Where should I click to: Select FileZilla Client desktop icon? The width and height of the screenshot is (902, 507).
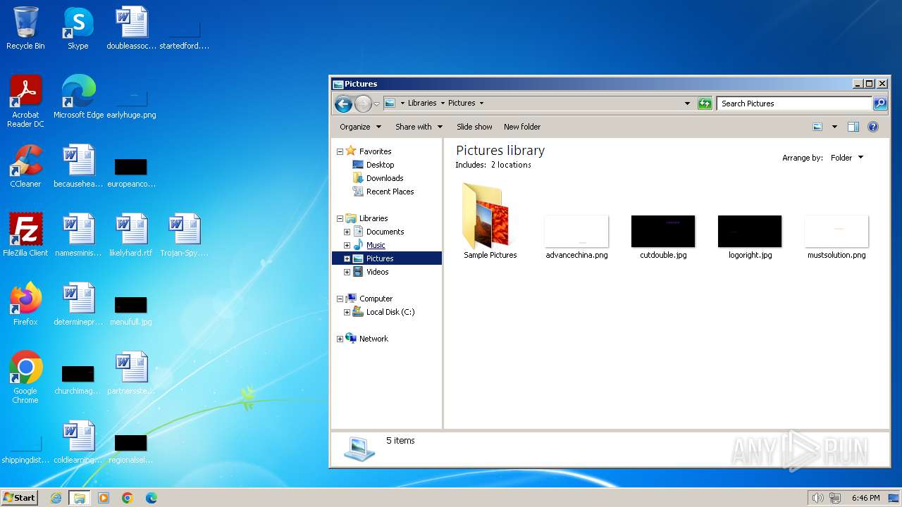(x=25, y=235)
